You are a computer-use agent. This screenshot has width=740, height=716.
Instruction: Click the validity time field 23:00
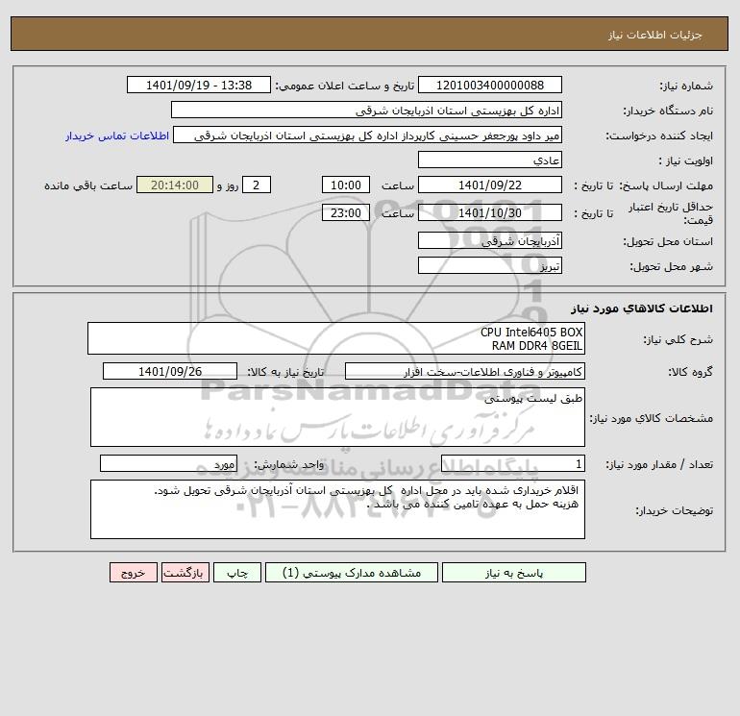point(345,212)
